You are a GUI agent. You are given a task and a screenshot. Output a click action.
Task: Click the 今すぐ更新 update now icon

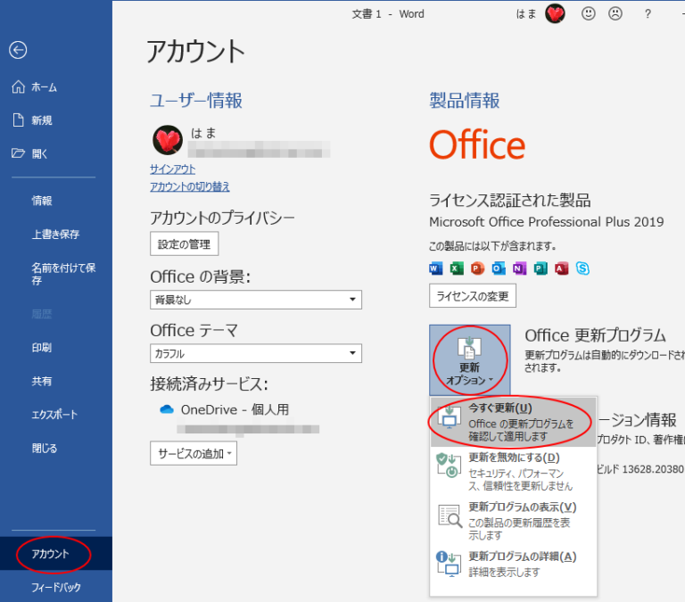448,421
